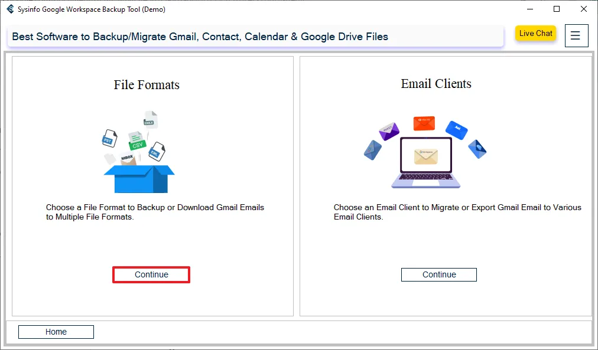Click the Workspace envelope on laptop screen
Image resolution: width=598 pixels, height=350 pixels.
(x=426, y=156)
